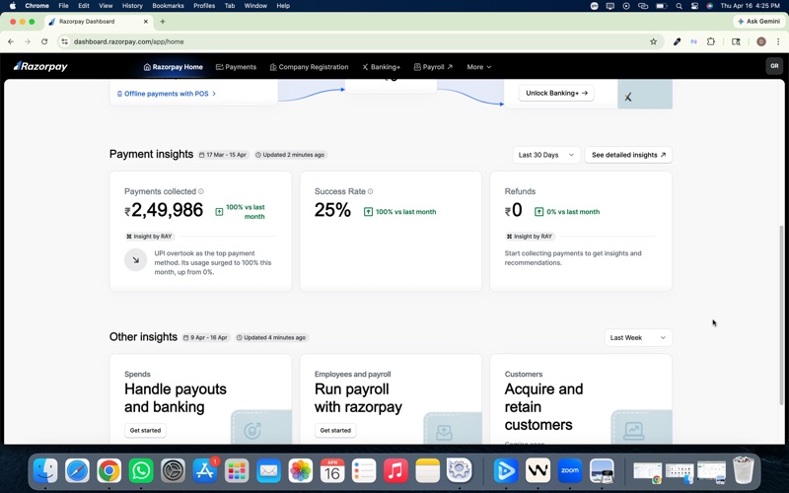The image size is (789, 493).
Task: Click the eyedropper extension icon
Action: point(677,41)
